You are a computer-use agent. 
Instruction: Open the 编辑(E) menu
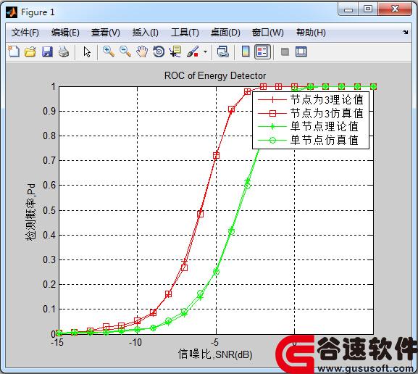coord(65,33)
